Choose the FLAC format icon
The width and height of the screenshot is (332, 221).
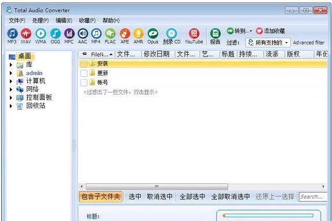pos(110,36)
